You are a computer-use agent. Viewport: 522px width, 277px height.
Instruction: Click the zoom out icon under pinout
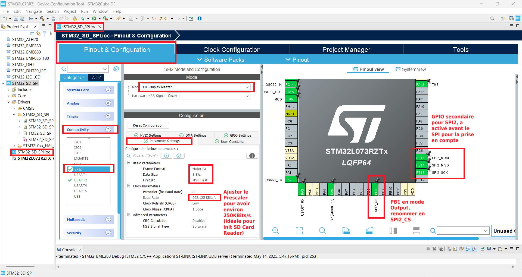click(x=322, y=231)
